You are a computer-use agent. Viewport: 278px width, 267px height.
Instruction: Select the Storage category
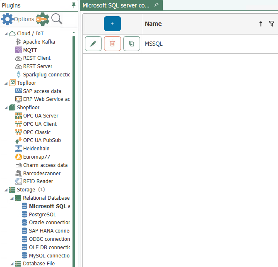(26, 190)
